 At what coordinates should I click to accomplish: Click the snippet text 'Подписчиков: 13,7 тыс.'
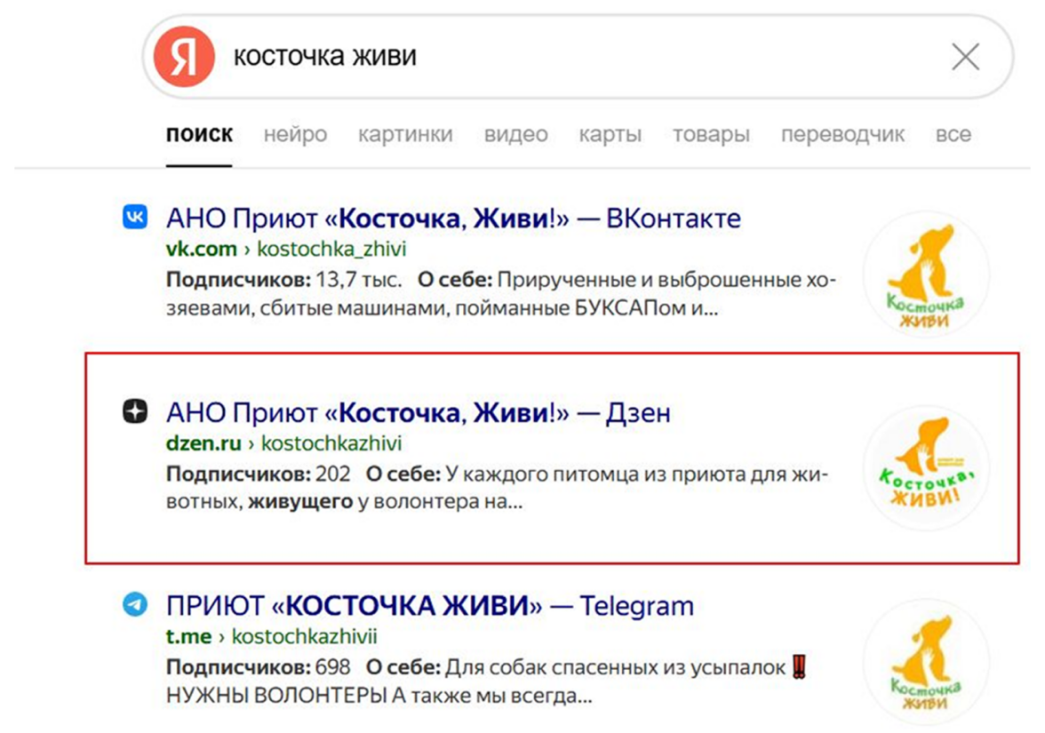[x=284, y=279]
